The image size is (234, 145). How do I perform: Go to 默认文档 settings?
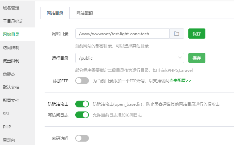click(x=11, y=87)
